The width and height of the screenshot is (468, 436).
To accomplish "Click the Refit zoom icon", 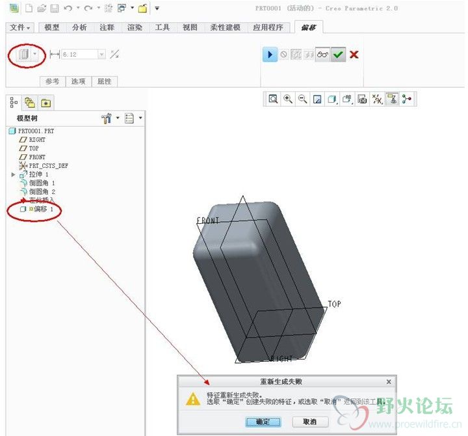I will (x=273, y=99).
